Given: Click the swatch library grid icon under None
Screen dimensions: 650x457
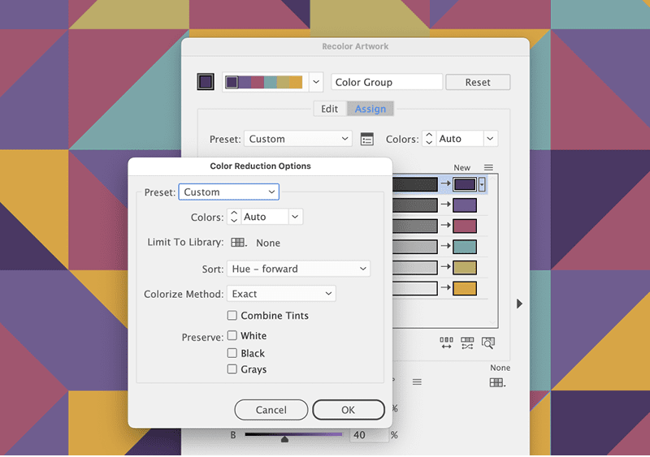Looking at the screenshot, I should (x=497, y=382).
